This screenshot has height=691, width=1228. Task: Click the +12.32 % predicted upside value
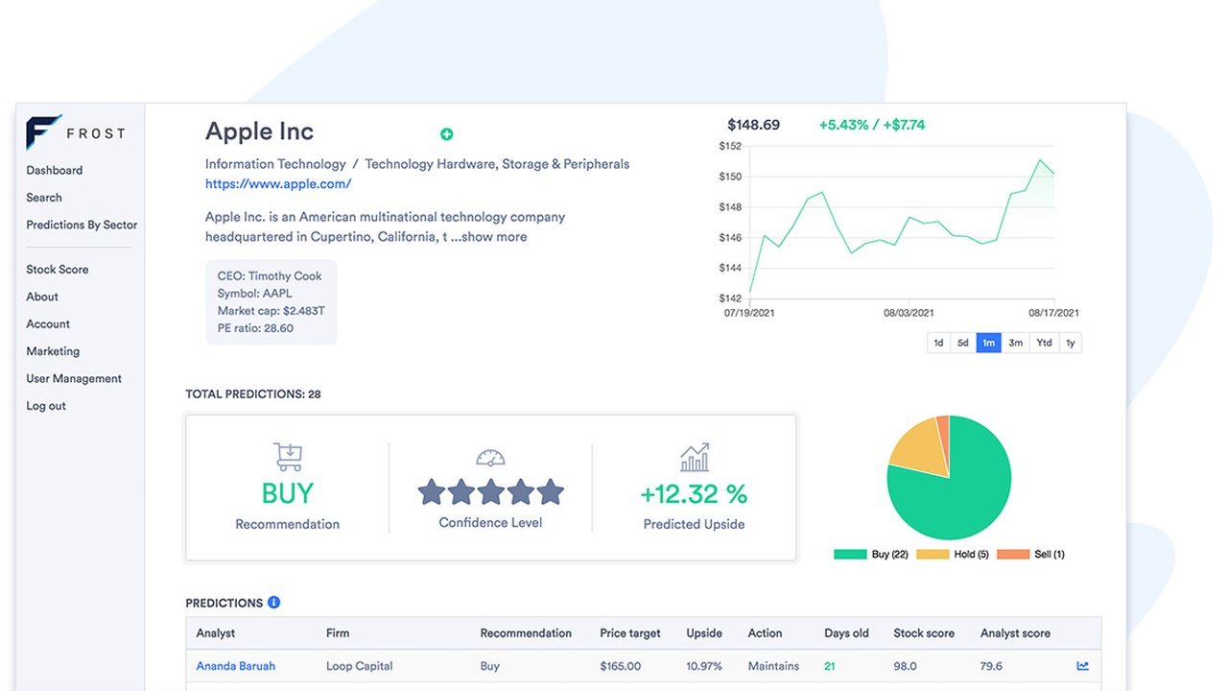pyautogui.click(x=694, y=494)
